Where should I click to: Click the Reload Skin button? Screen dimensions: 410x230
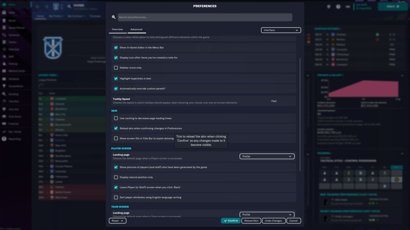[251, 220]
